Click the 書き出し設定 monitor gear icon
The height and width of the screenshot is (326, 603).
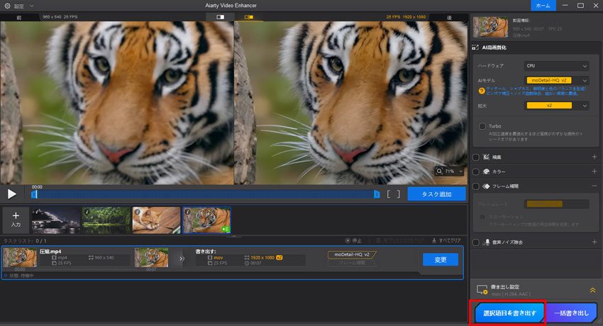(482, 290)
